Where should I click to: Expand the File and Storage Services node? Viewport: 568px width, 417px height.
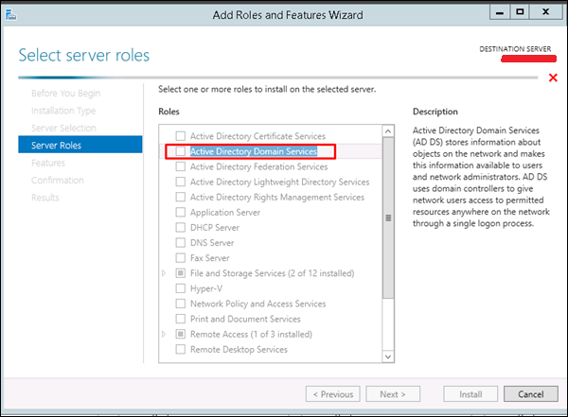coord(164,273)
